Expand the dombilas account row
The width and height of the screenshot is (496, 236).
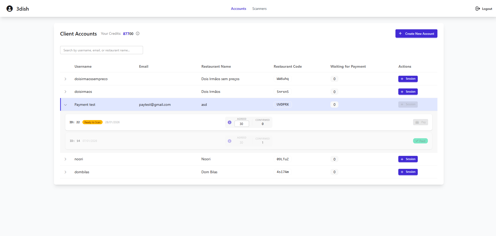(x=65, y=172)
